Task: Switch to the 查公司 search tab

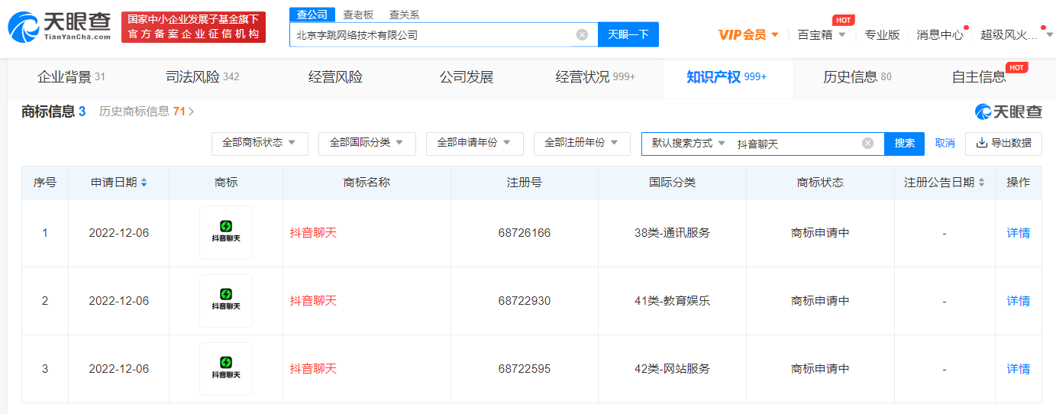Action: pyautogui.click(x=313, y=15)
